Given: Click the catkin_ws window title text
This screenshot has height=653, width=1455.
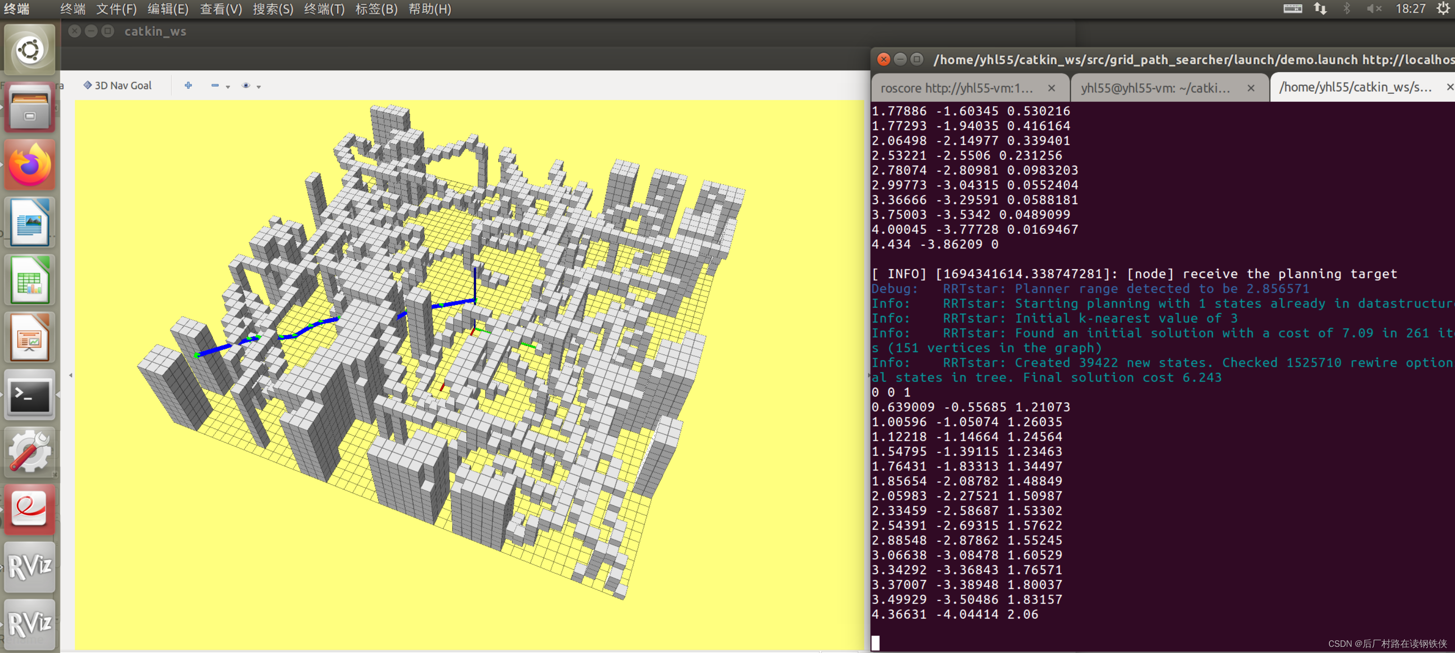Looking at the screenshot, I should [155, 32].
